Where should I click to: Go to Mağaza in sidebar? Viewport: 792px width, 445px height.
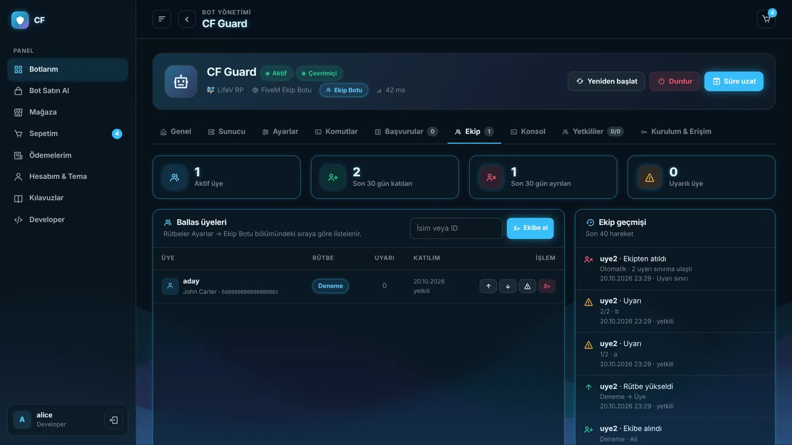click(68, 112)
